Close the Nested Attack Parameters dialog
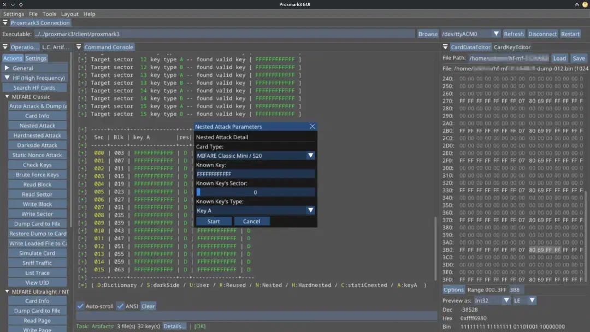Image resolution: width=590 pixels, height=332 pixels. [x=312, y=126]
